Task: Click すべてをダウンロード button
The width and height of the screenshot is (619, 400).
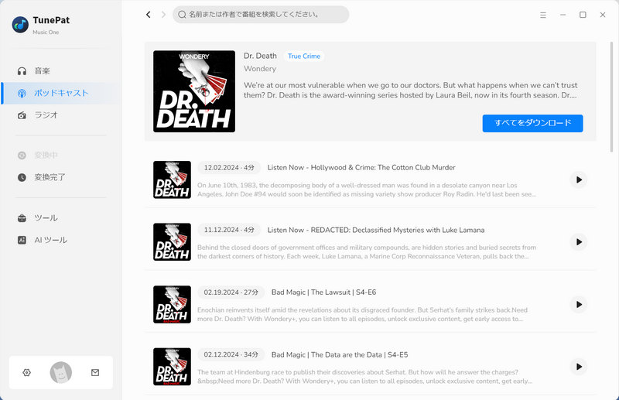Action: (x=532, y=123)
